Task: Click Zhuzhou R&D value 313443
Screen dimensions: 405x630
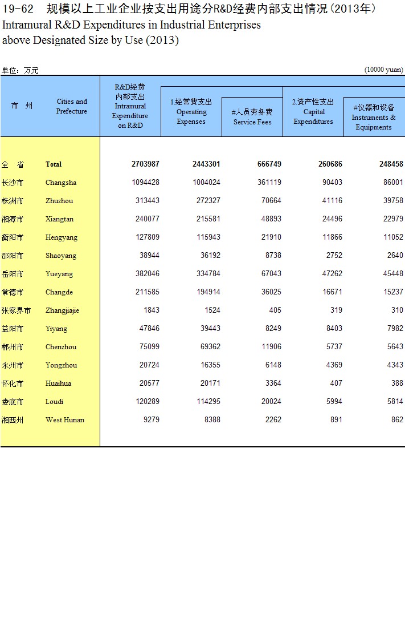Action: point(148,200)
